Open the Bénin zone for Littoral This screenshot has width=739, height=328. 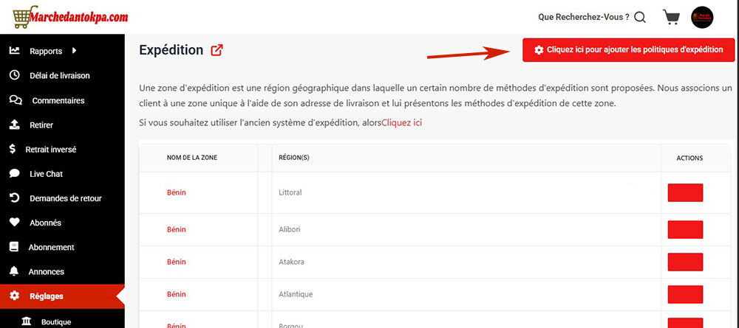pos(177,192)
